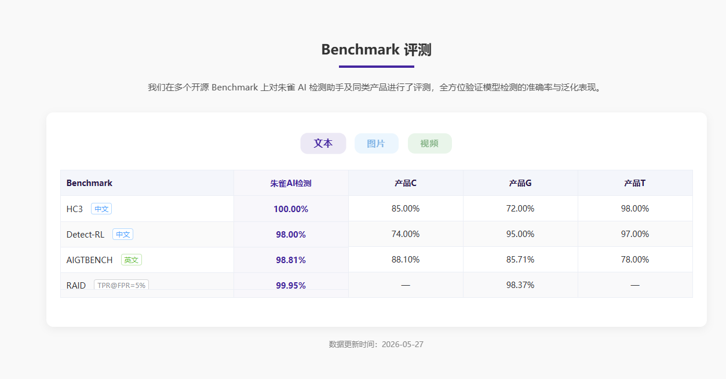726x379 pixels.
Task: Click the Benchmark 评测 heading
Action: coord(377,50)
